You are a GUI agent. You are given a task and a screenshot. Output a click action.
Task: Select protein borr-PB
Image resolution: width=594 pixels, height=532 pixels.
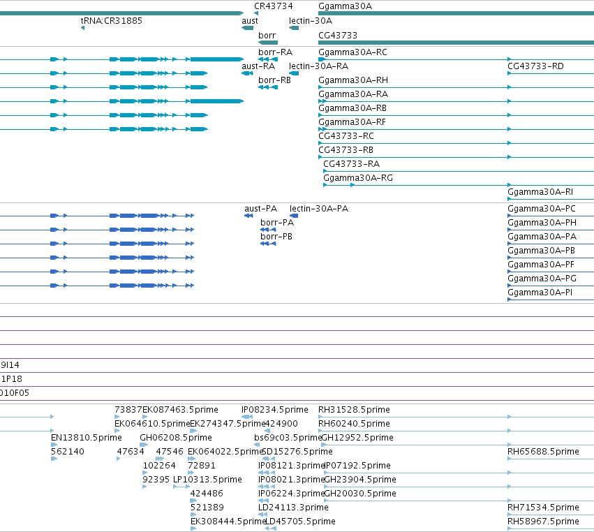tap(276, 237)
